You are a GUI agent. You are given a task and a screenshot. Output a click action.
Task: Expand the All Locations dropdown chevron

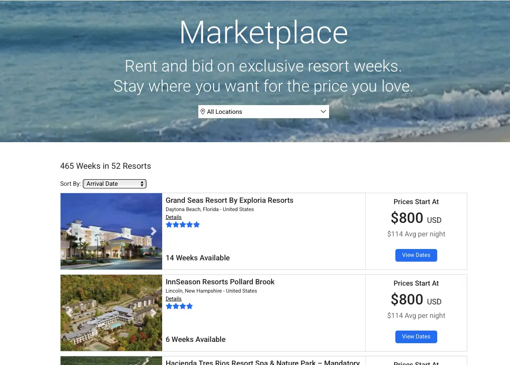tap(323, 112)
